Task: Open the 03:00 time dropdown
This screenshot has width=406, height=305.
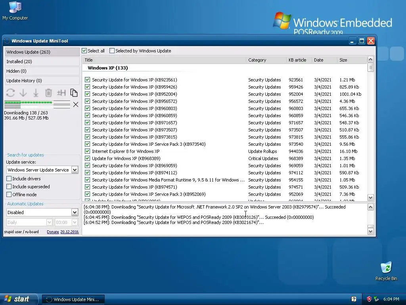Action: click(x=75, y=222)
